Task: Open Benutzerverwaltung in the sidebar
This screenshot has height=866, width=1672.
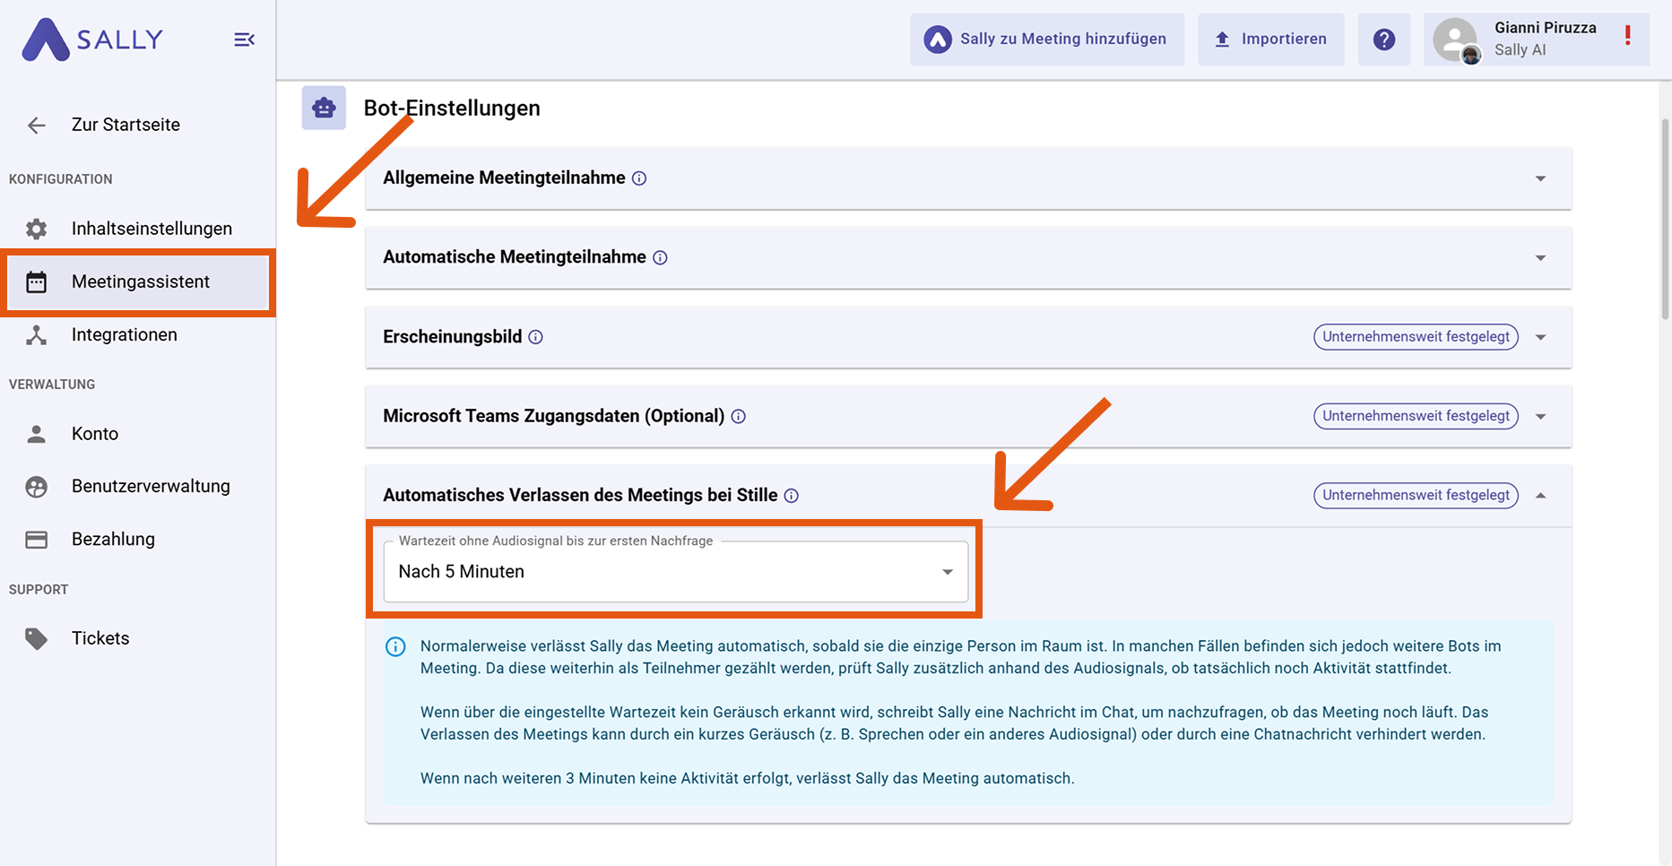Action: 151,486
